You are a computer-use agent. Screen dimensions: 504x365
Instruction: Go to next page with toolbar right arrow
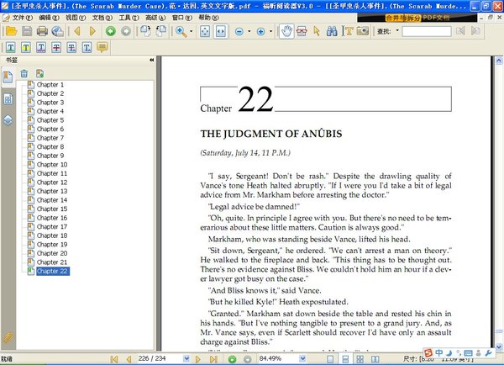tap(92, 31)
